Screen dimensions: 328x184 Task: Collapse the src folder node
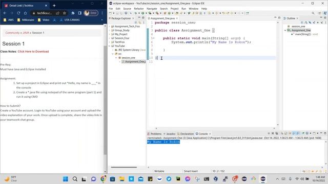113,54
